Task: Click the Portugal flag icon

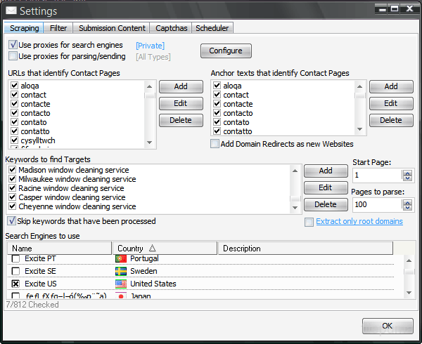Action: (120, 258)
